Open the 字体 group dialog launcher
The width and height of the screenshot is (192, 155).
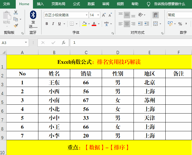(113, 33)
